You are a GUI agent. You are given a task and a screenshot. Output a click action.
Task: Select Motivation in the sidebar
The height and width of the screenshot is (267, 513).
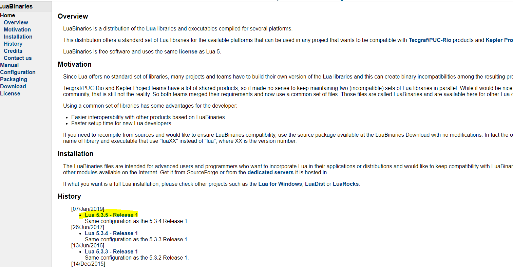(x=17, y=29)
